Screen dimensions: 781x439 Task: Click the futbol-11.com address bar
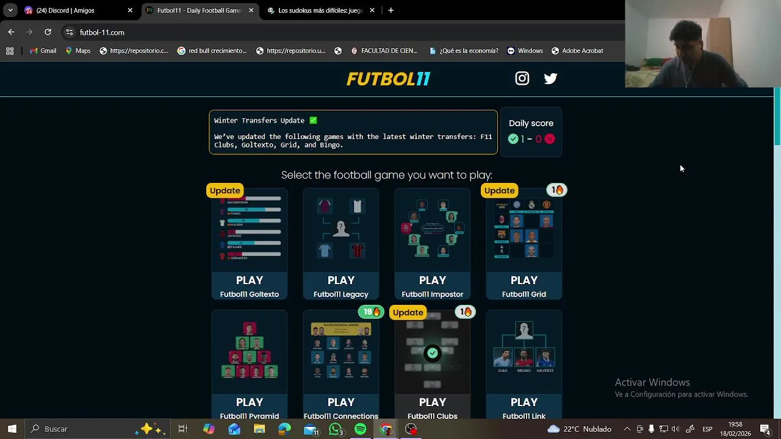(342, 32)
